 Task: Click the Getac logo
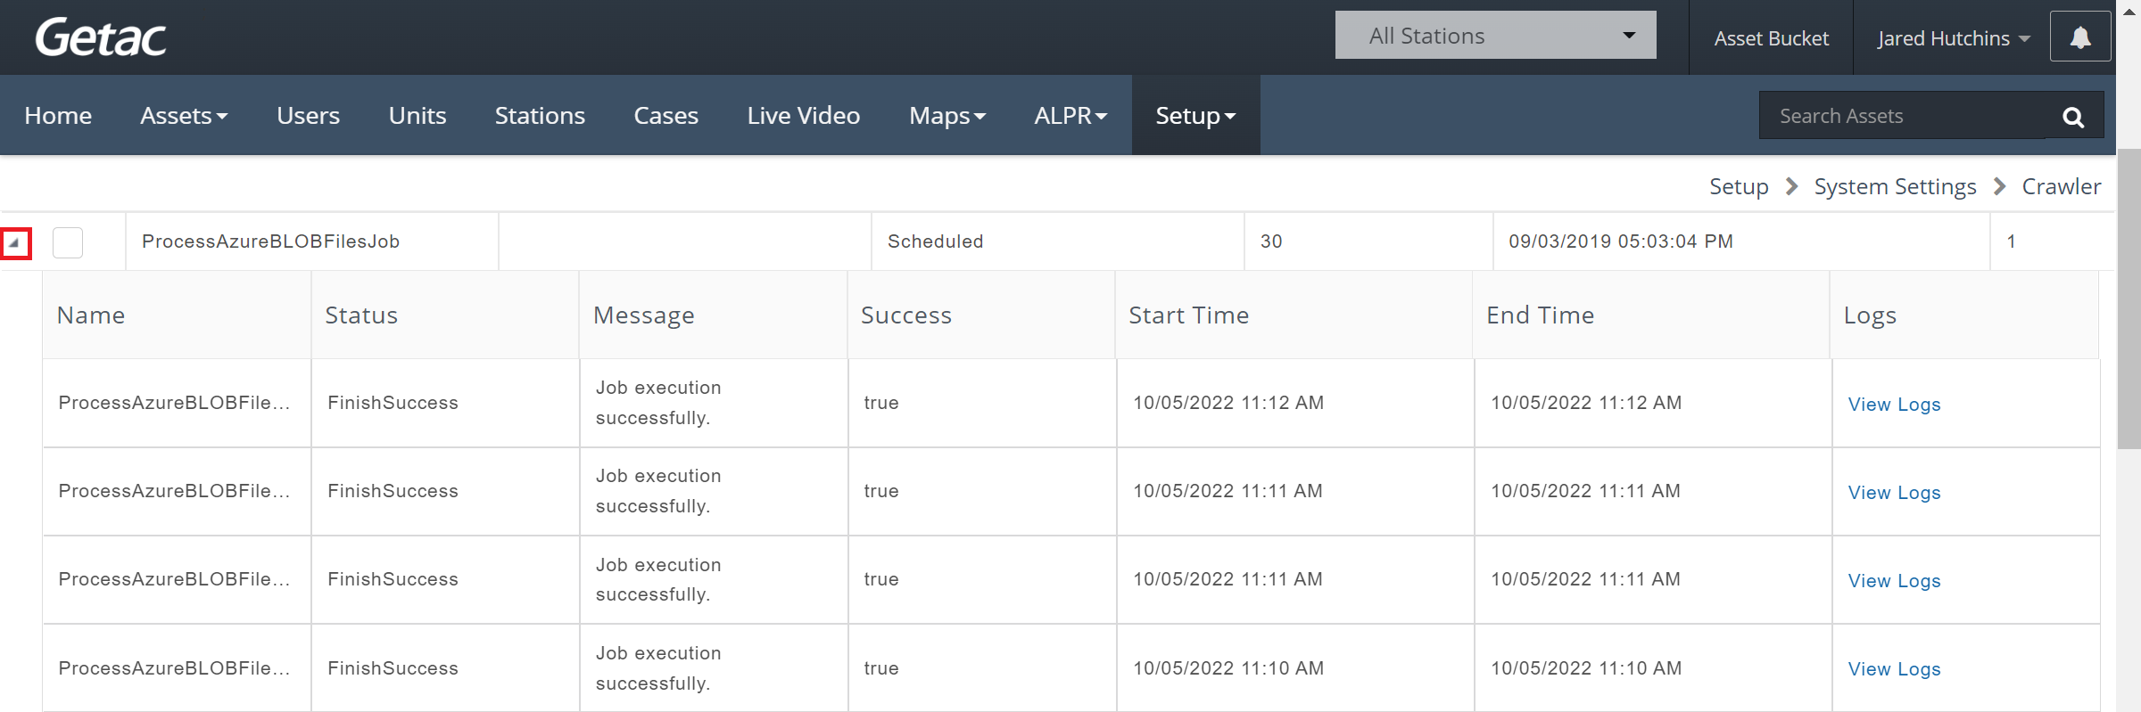[x=101, y=37]
